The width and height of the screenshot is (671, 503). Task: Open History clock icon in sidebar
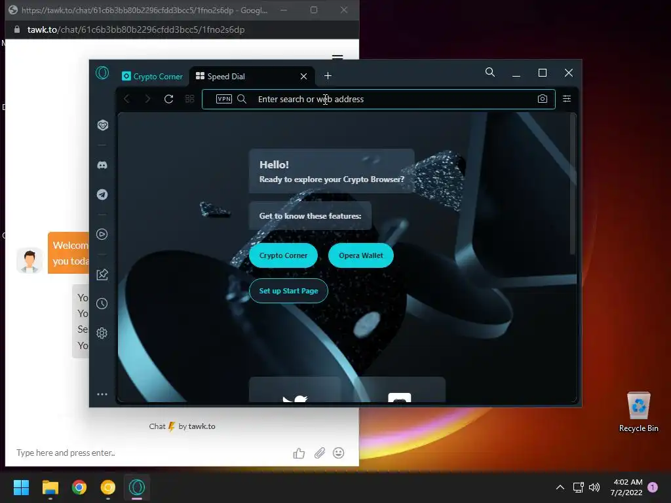[102, 304]
